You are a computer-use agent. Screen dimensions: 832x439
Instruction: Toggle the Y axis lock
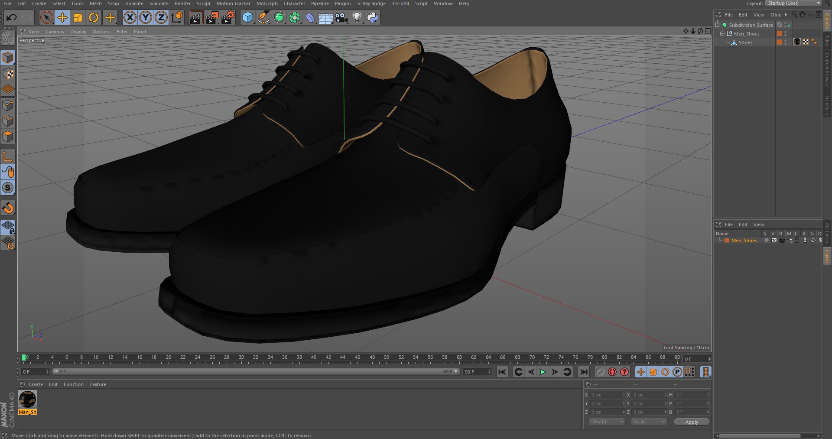146,17
